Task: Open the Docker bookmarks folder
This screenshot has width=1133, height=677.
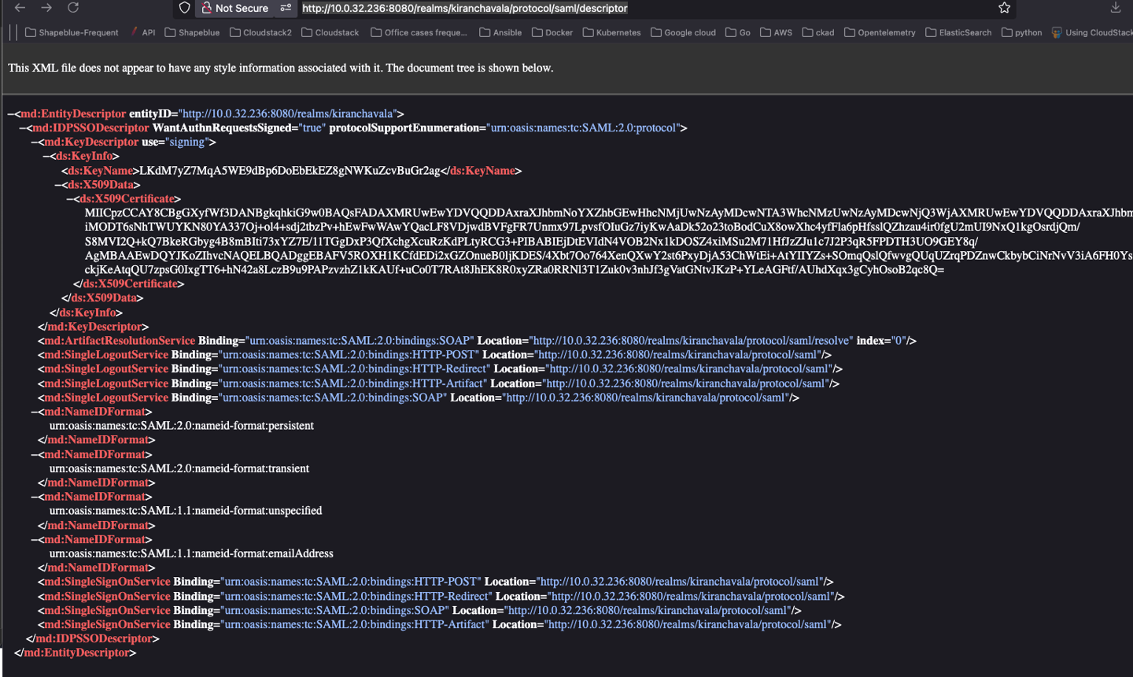Action: [x=552, y=32]
